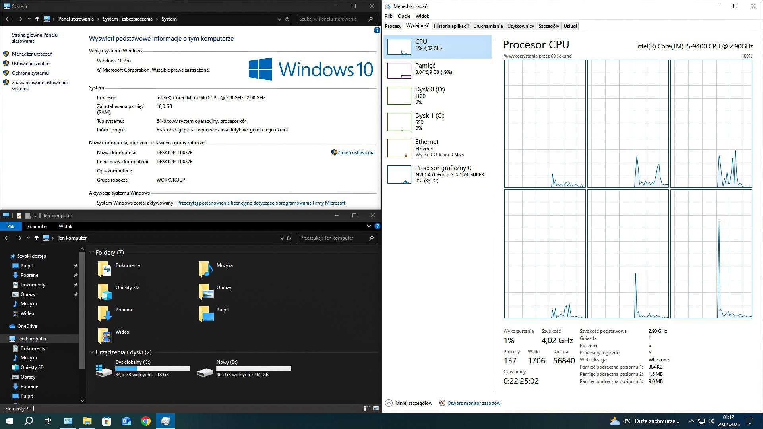Select Dysk 0 (D:) performance item

437,95
